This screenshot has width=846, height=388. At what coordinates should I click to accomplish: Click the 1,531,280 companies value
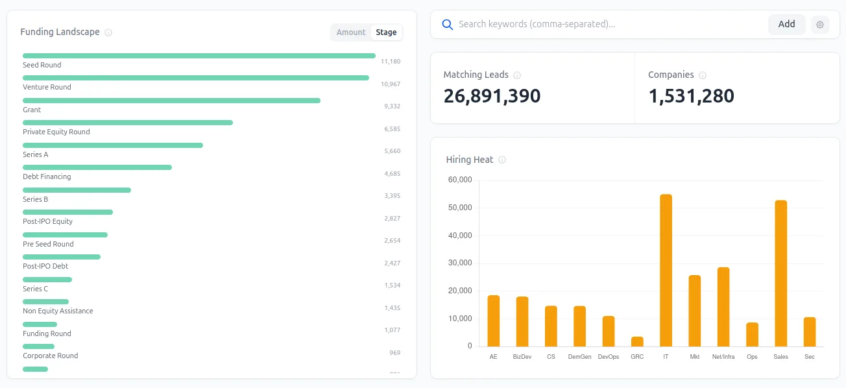tap(691, 96)
